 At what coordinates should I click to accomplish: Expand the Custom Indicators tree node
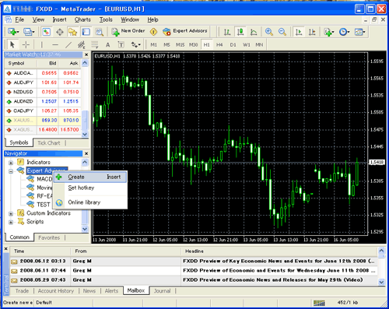coord(11,214)
